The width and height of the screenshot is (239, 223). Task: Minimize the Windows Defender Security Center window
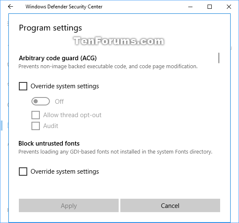(190, 7)
